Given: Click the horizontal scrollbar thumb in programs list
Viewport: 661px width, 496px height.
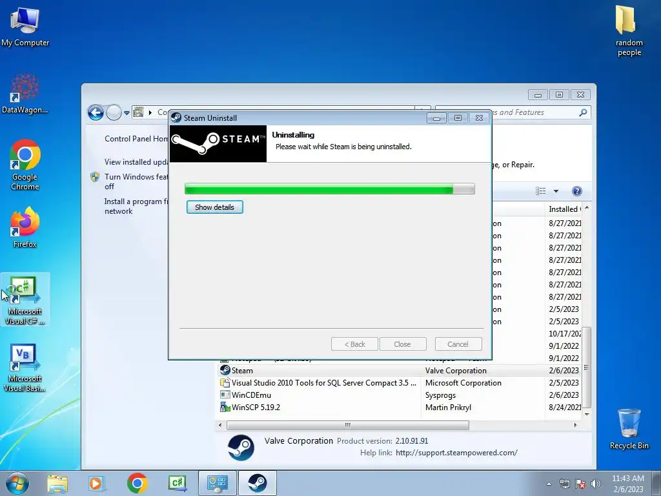Looking at the screenshot, I should (x=348, y=425).
